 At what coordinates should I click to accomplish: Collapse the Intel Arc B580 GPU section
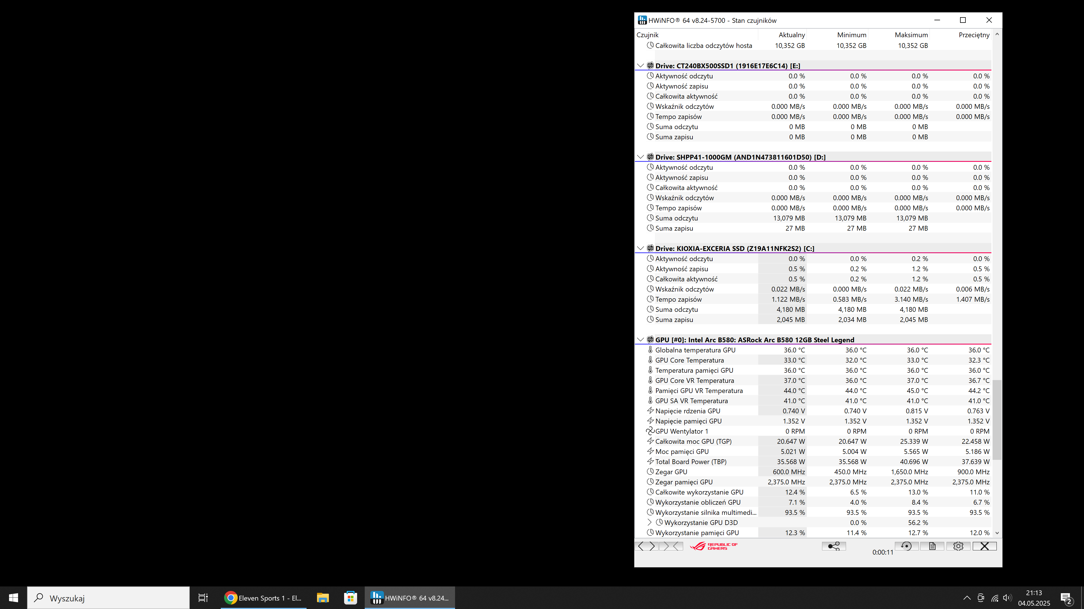(x=640, y=339)
